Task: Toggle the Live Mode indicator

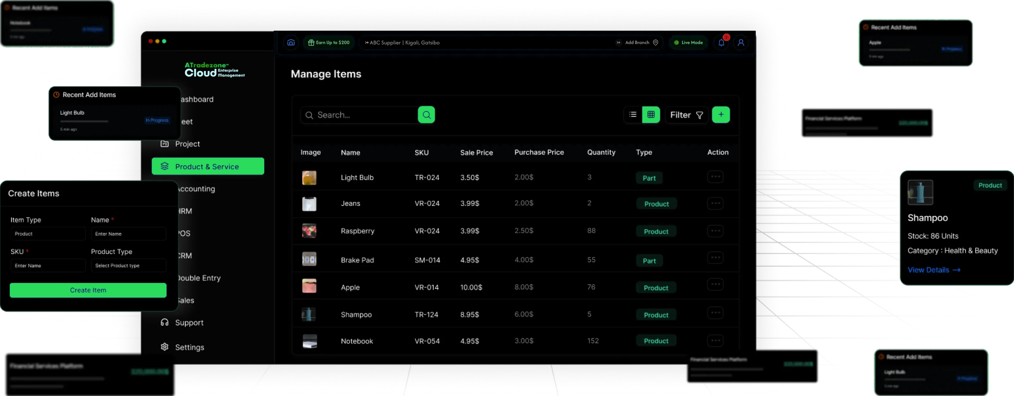Action: 688,42
